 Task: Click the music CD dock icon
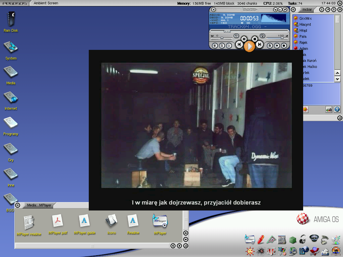coord(336,240)
